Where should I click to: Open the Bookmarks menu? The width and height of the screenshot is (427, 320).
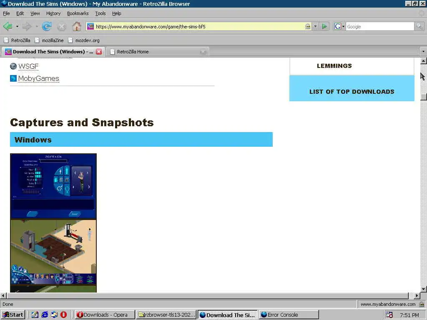(78, 13)
